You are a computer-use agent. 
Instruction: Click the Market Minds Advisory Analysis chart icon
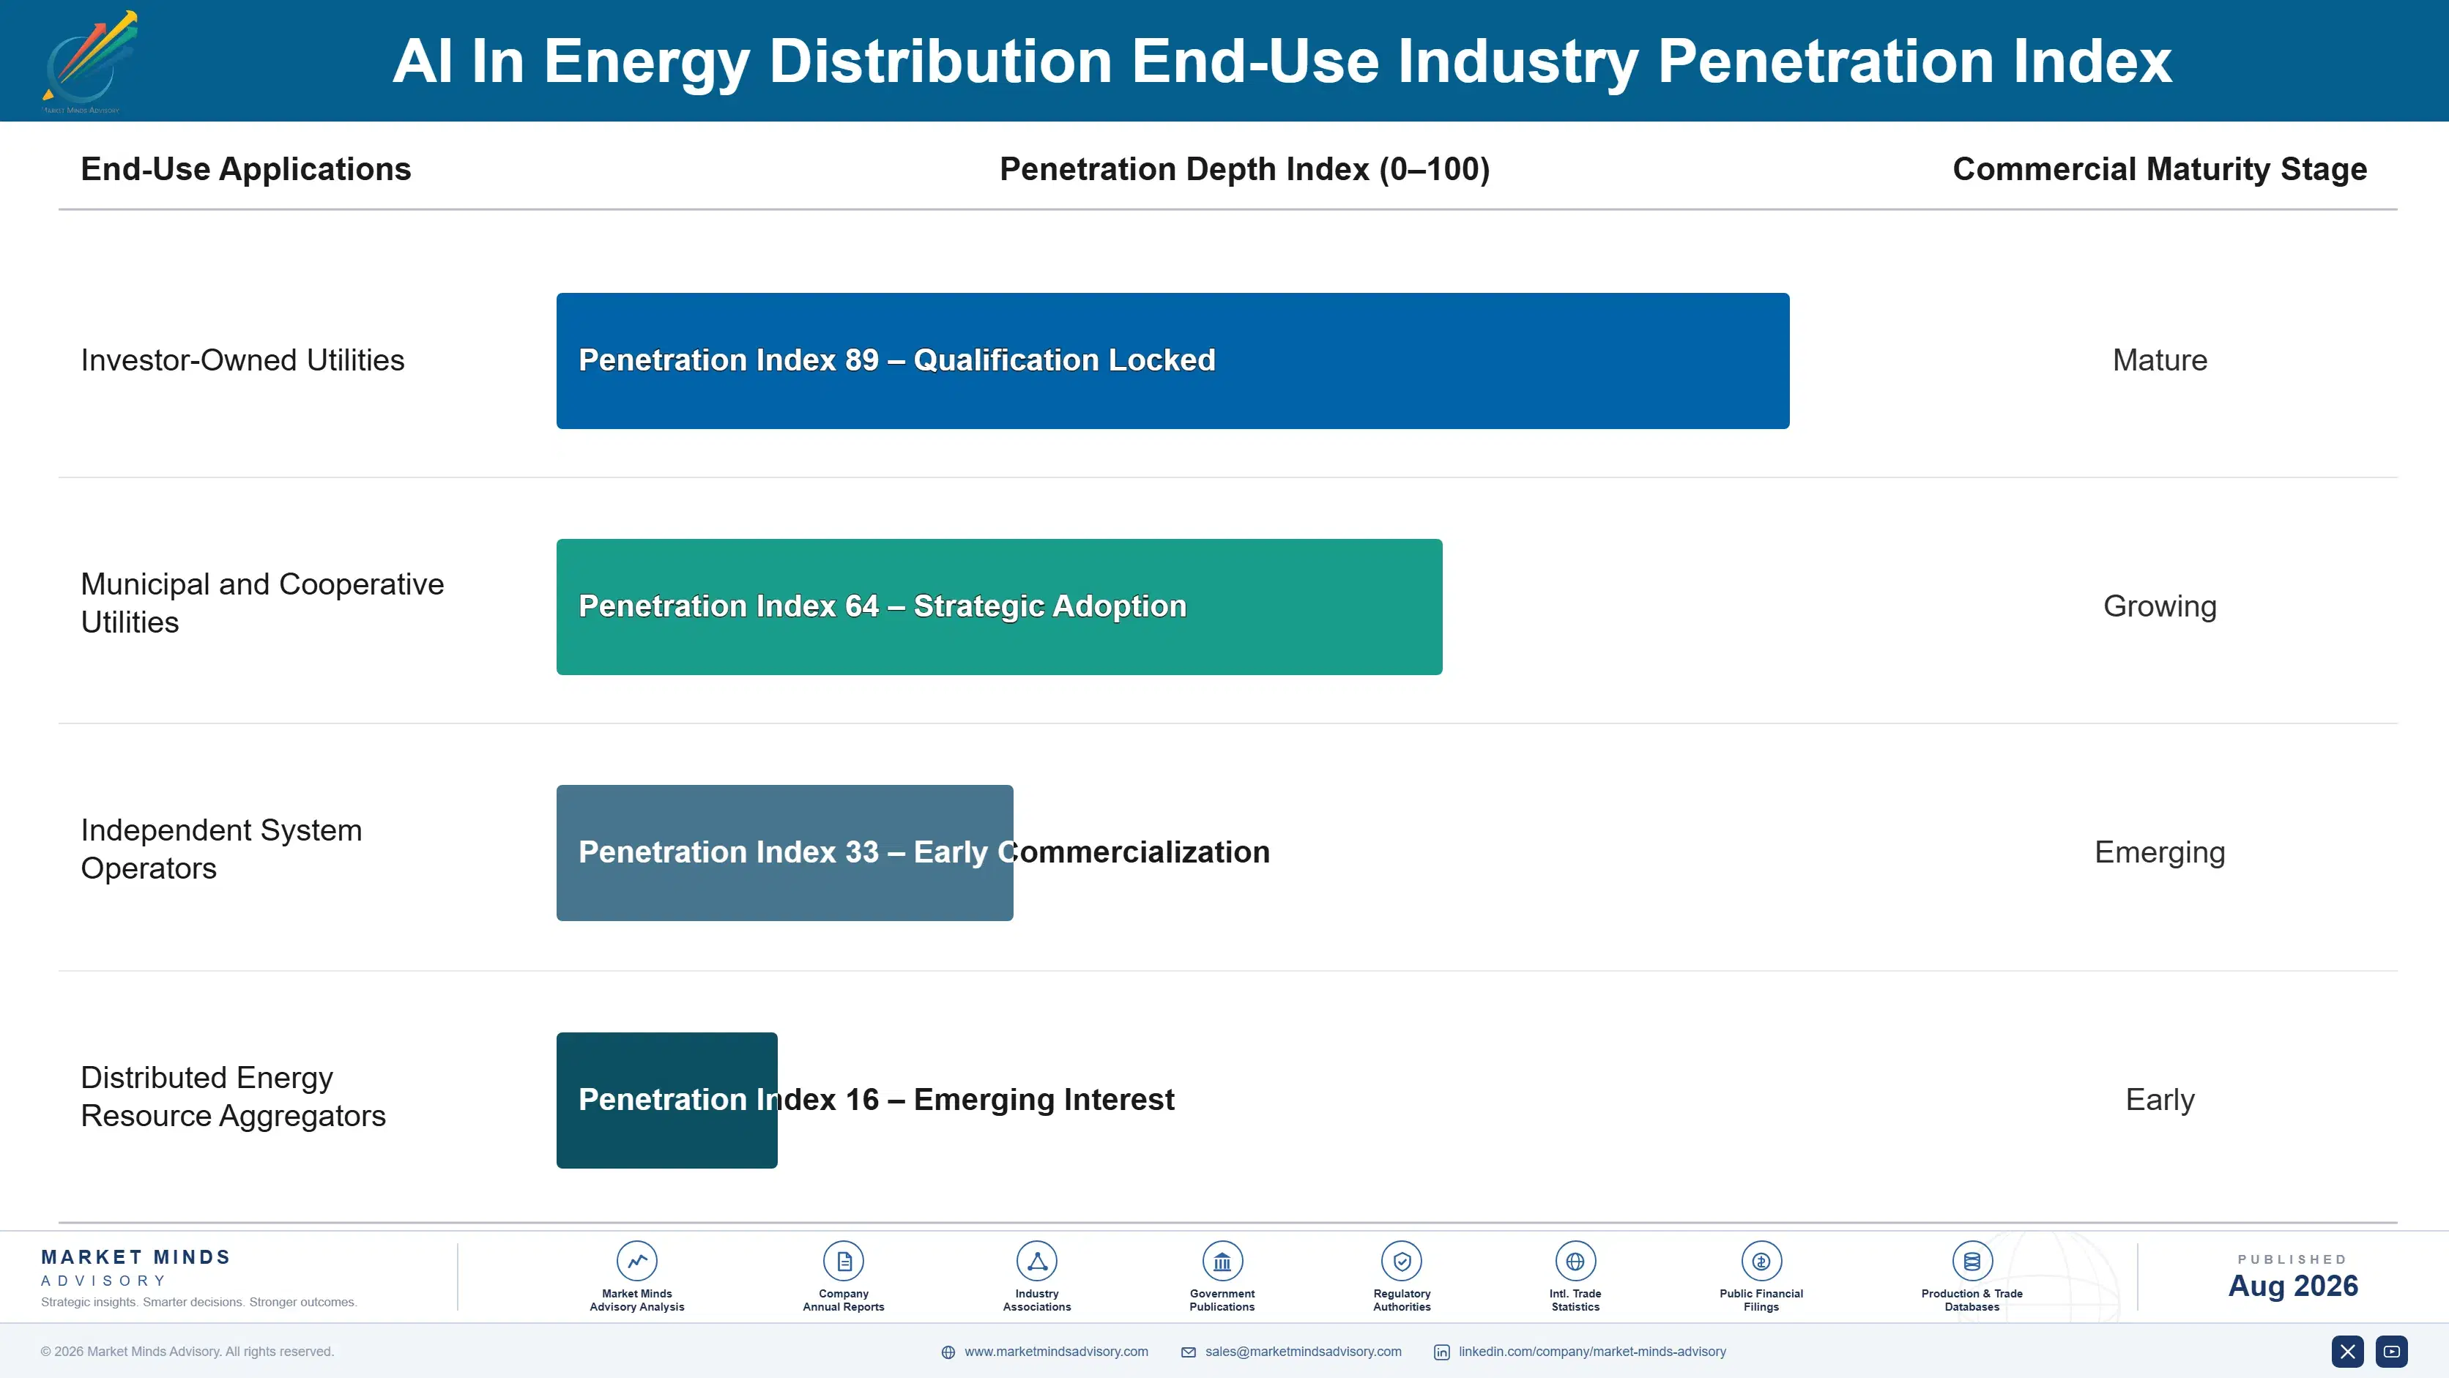[x=637, y=1261]
